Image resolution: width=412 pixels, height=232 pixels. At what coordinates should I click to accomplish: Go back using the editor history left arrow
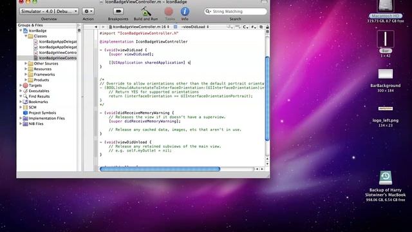point(96,27)
